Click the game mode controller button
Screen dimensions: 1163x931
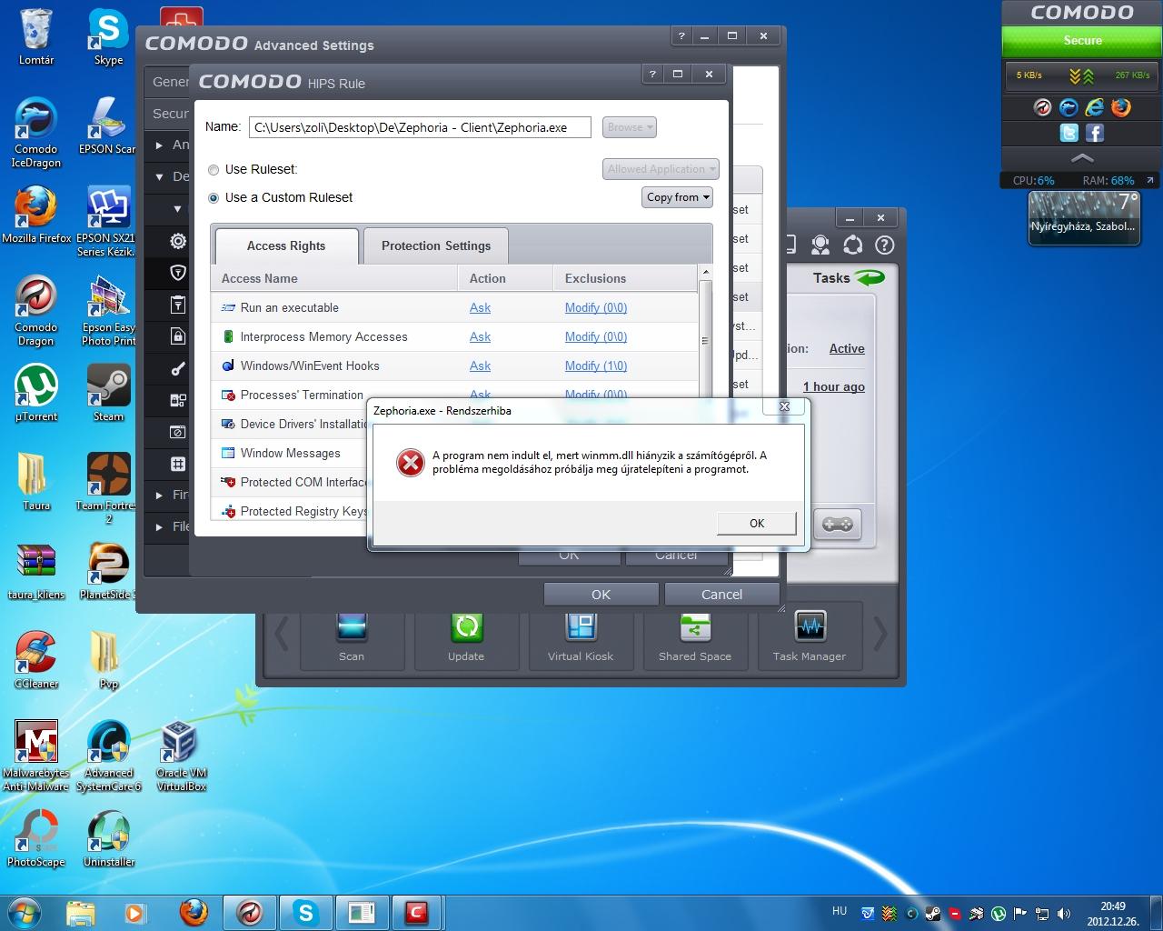coord(837,524)
